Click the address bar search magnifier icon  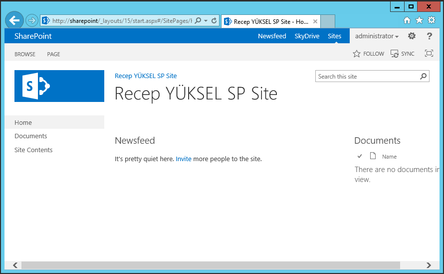tap(198, 20)
